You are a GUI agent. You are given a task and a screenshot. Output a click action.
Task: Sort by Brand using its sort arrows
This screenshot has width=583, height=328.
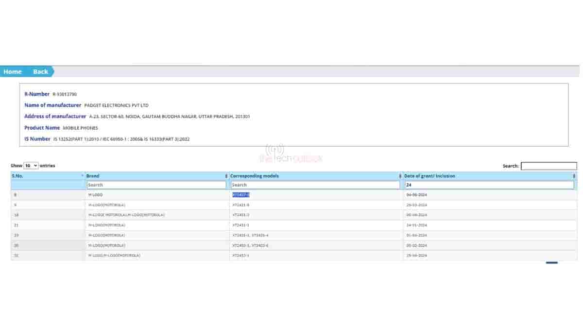(226, 176)
